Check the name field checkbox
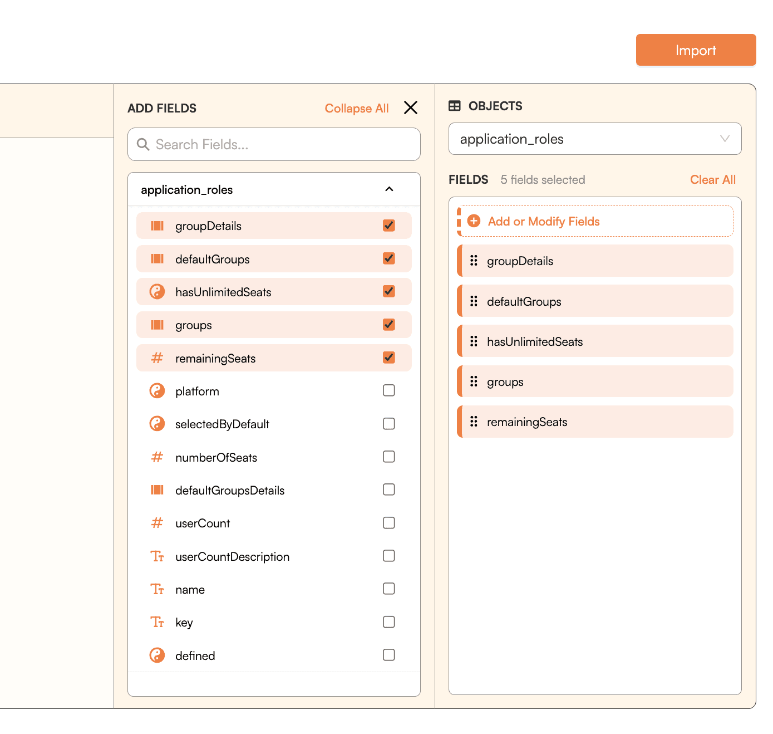This screenshot has height=734, width=773. click(x=389, y=589)
